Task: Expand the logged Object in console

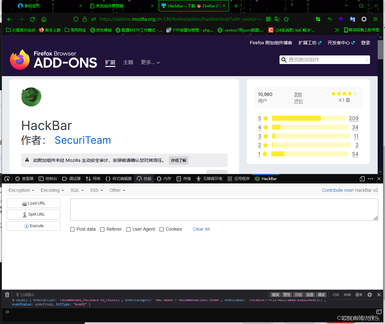Action: (13, 300)
